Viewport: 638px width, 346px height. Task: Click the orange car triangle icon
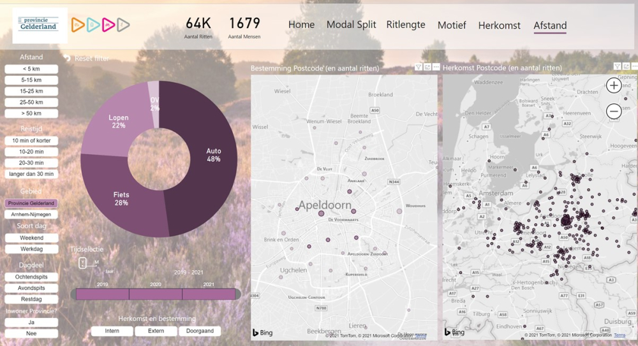(x=78, y=25)
